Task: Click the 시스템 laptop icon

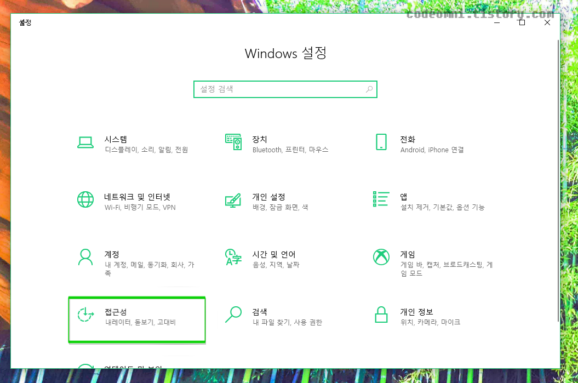Action: (x=85, y=142)
